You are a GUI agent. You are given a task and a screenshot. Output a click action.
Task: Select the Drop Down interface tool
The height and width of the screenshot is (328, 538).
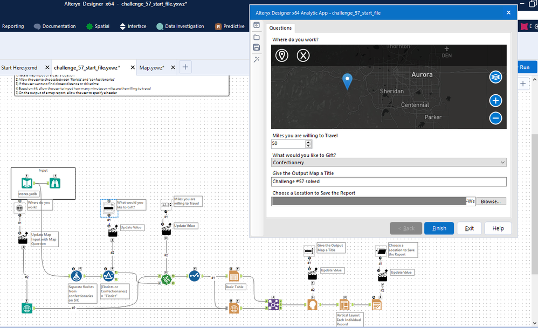[x=109, y=208]
